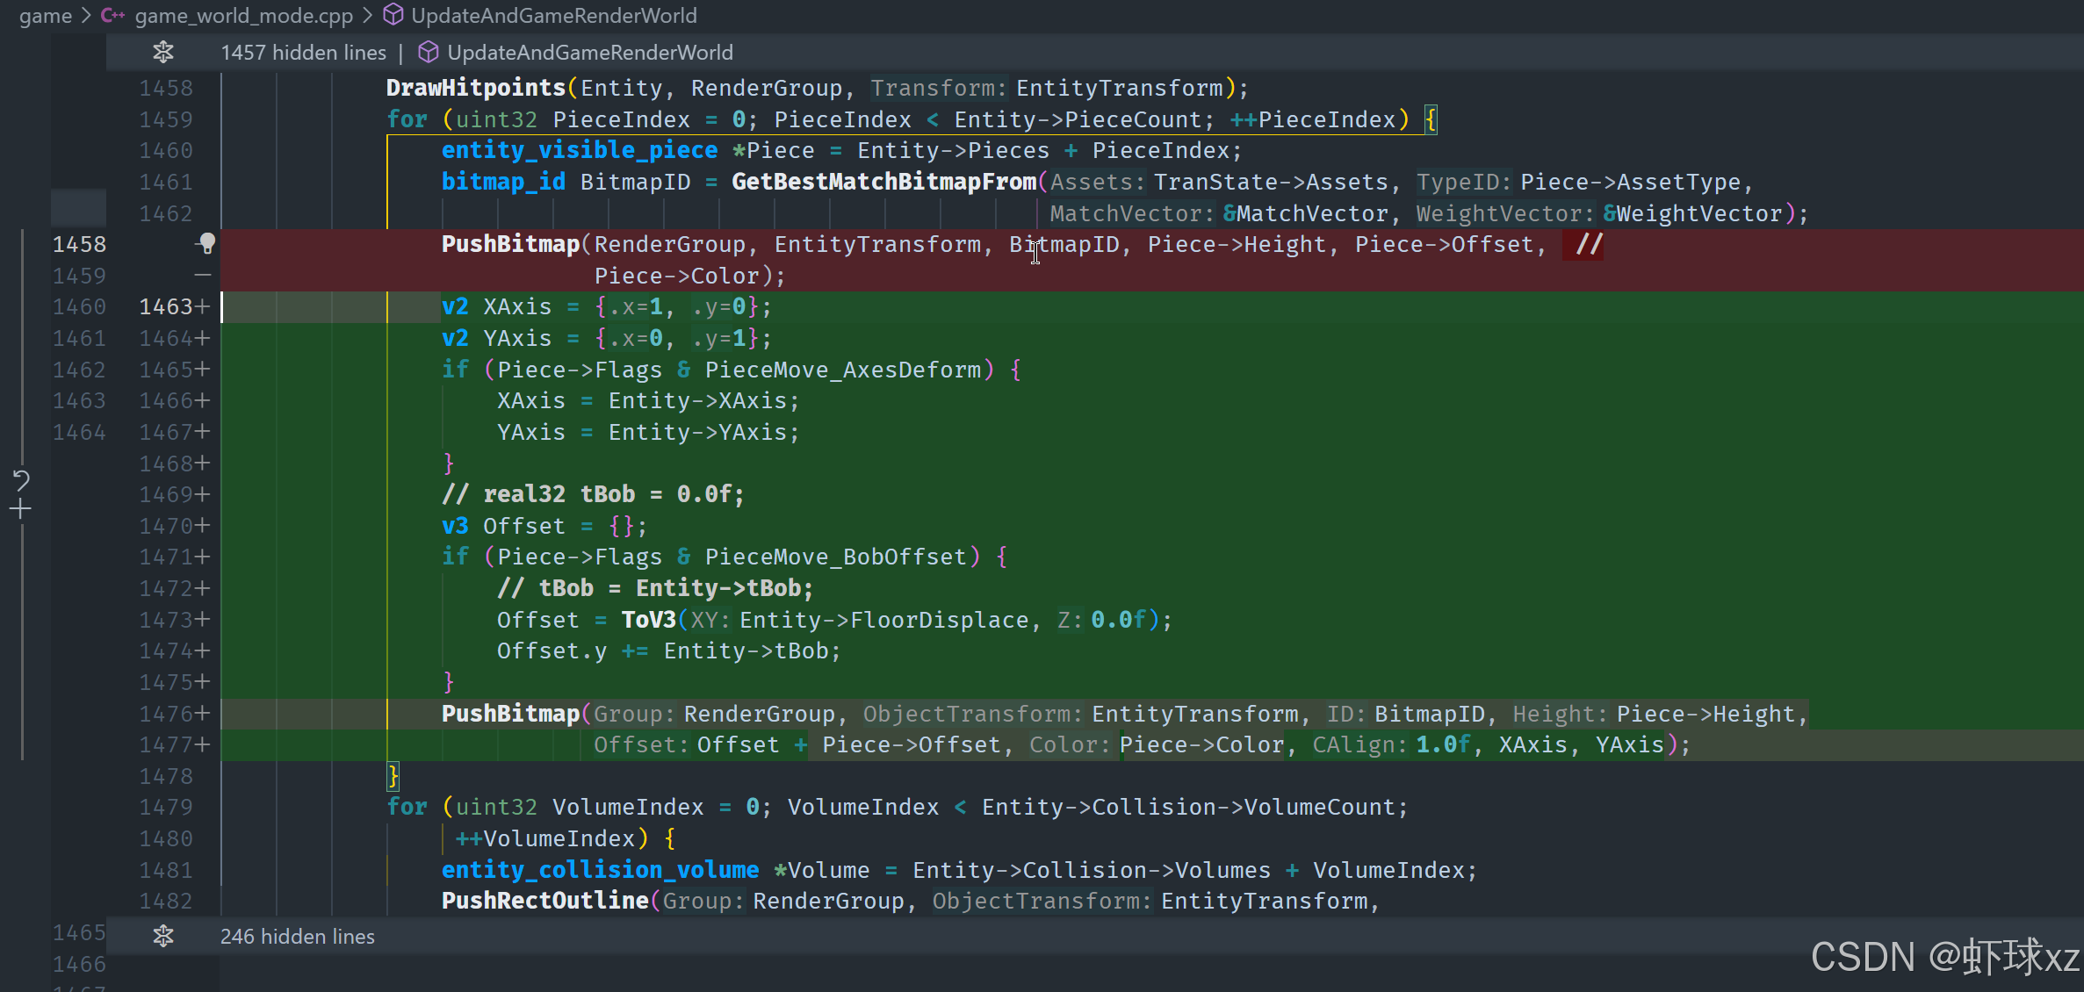Click the cube symbol icon in top breadcrumb

pyautogui.click(x=394, y=15)
